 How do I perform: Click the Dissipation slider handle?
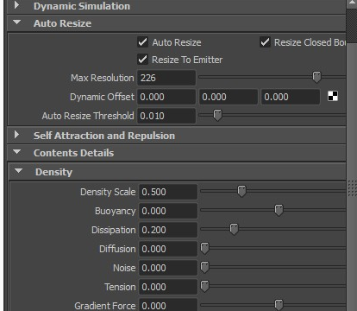234,229
